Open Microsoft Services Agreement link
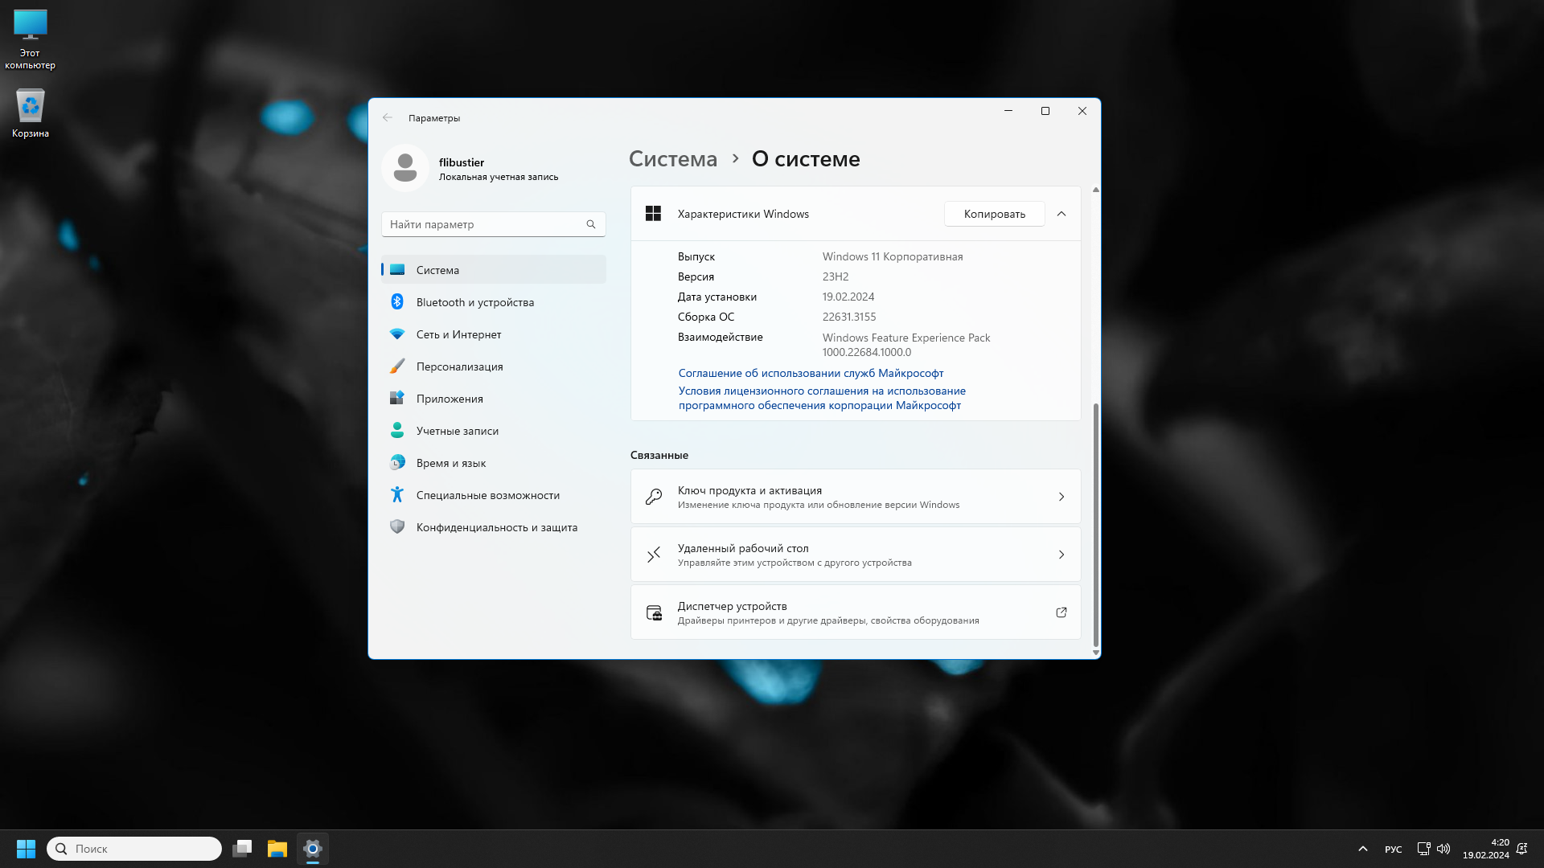 pos(811,373)
